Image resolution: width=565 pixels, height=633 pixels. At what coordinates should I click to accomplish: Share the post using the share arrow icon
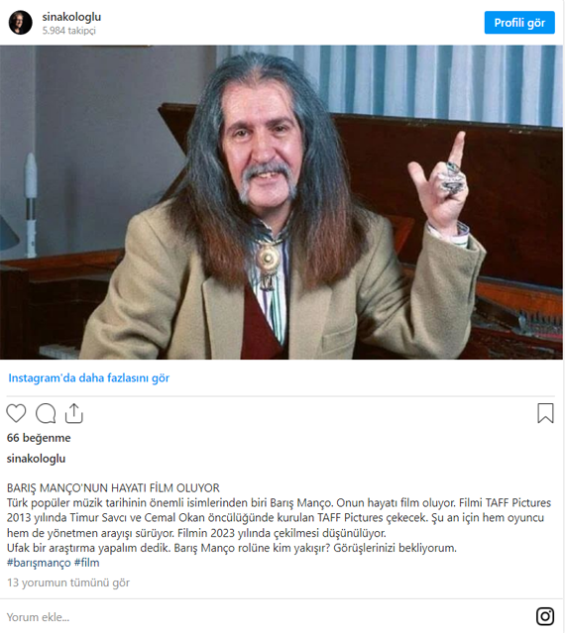[x=74, y=413]
